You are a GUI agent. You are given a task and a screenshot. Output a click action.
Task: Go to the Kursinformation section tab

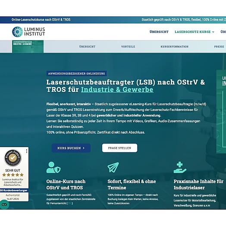tap(175, 47)
